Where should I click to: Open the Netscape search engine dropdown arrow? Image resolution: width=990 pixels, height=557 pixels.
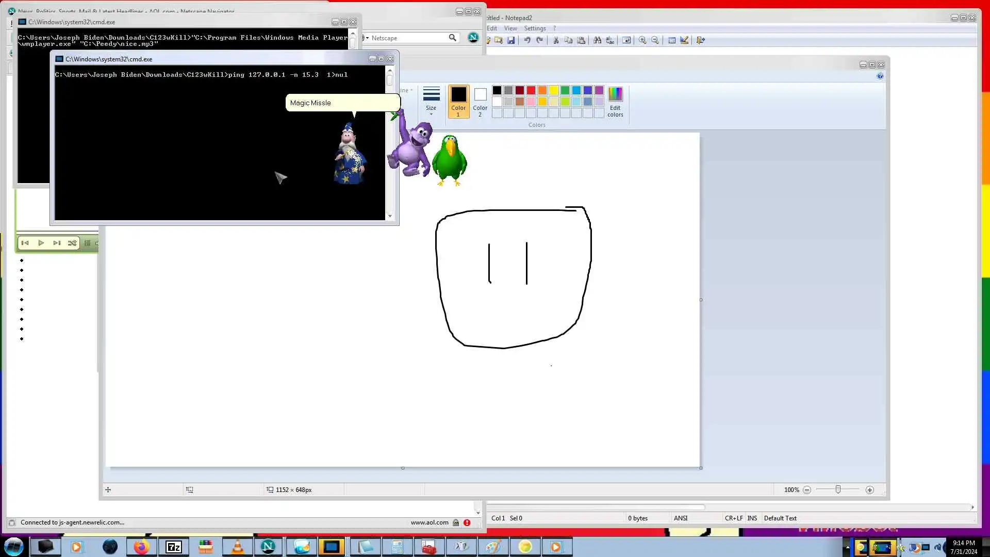click(x=367, y=38)
